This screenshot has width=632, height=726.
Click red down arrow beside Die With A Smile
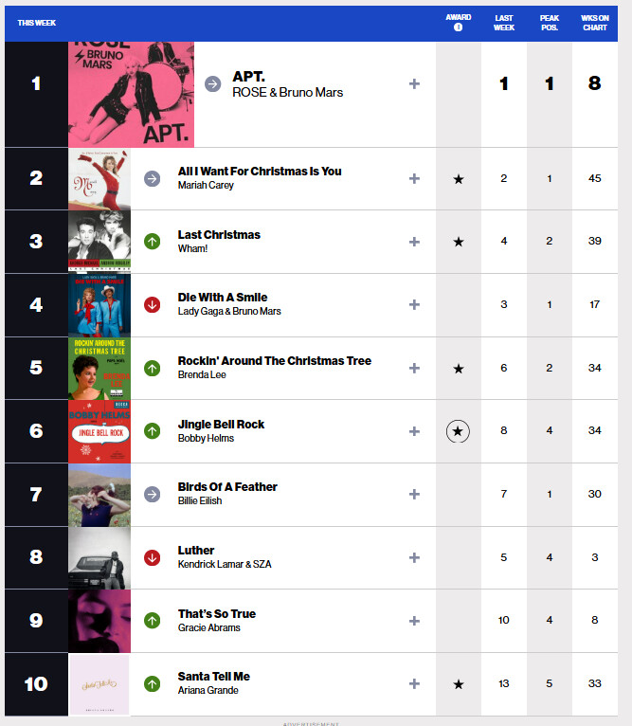[152, 304]
